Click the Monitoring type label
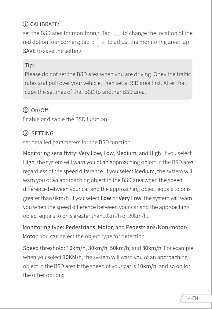Image resolution: width=212 pixels, height=309 pixels. [x=43, y=228]
